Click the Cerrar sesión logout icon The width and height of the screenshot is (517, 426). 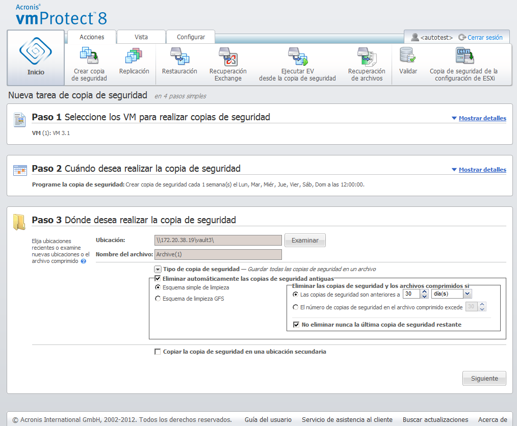(462, 37)
